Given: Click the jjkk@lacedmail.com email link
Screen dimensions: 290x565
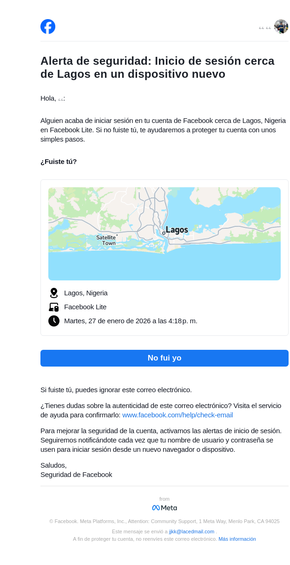Looking at the screenshot, I should point(191,531).
